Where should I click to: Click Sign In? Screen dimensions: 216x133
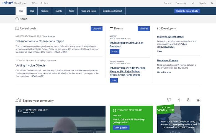202,3
